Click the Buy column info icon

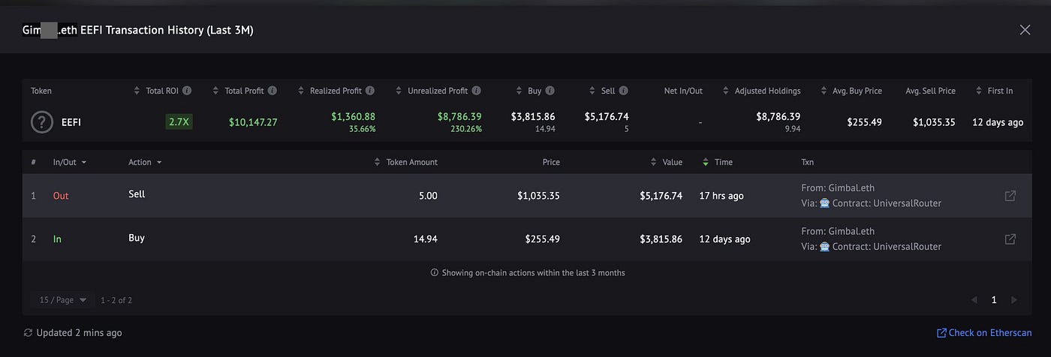[x=550, y=91]
